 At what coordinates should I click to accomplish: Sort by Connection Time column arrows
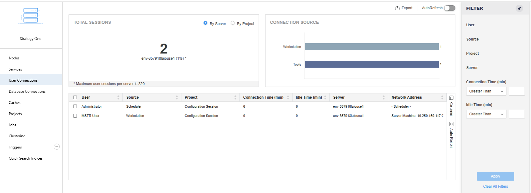click(288, 97)
